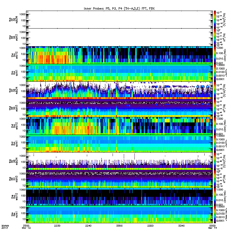Click inside the thd fbk scm1 spectrogram
227x243 pixels.
pyautogui.click(x=119, y=144)
